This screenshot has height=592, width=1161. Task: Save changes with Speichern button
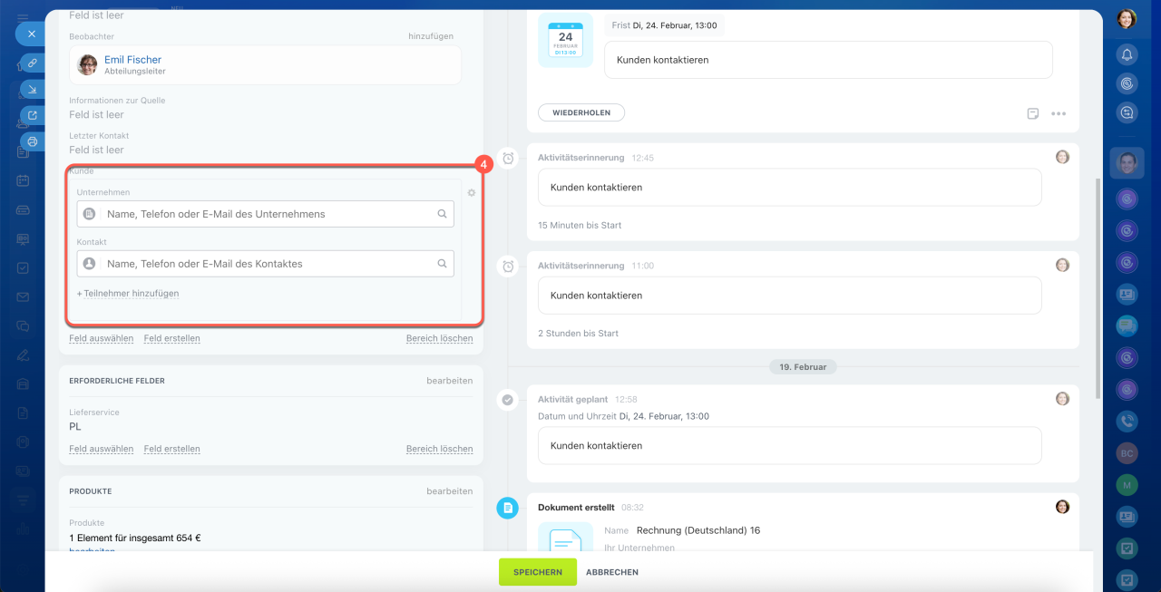[x=537, y=572]
